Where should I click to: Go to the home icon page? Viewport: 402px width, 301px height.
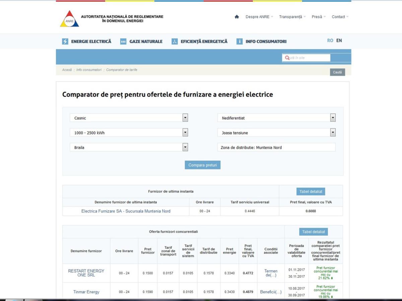point(237,17)
